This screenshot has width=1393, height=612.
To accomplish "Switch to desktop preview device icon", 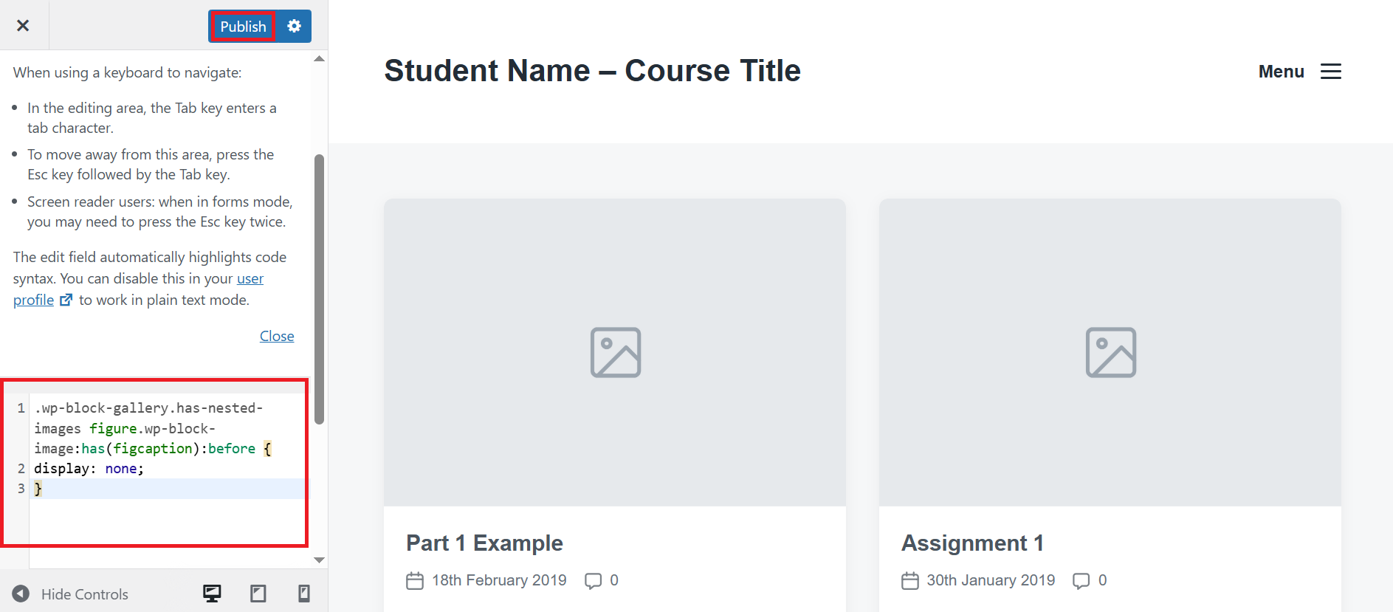I will click(x=212, y=594).
